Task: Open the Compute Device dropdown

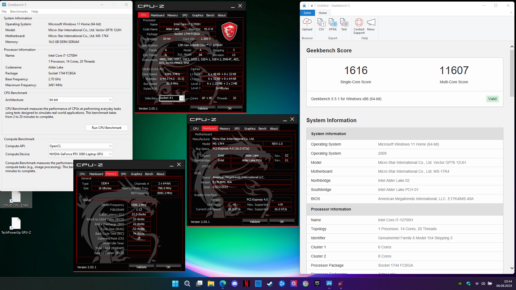Action: tap(81, 154)
